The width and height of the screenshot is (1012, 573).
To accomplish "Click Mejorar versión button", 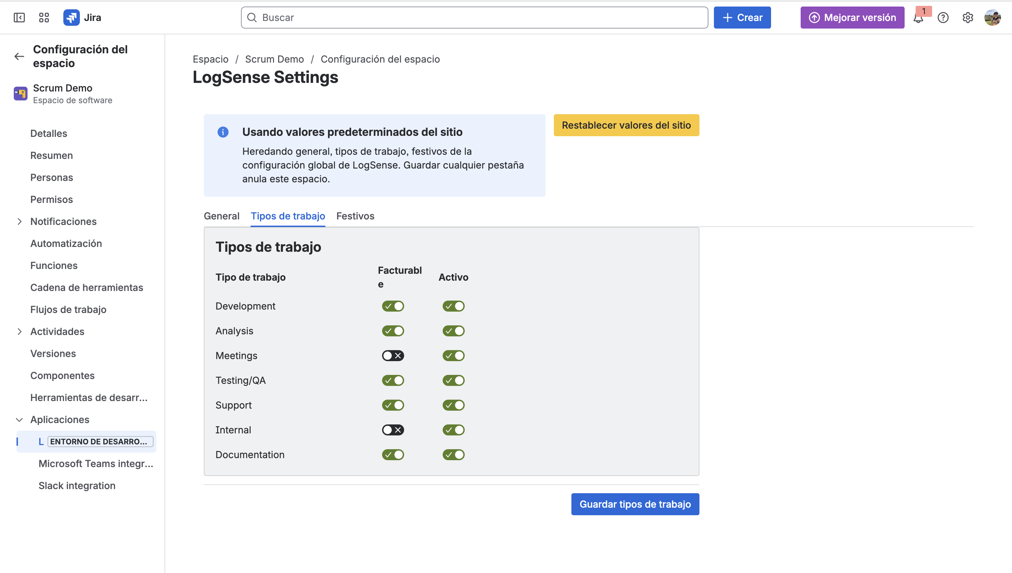I will pos(852,17).
